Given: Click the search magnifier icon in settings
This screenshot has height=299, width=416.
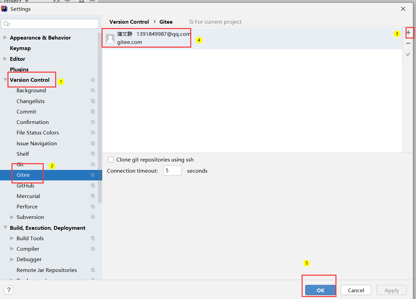Looking at the screenshot, I should pyautogui.click(x=6, y=24).
